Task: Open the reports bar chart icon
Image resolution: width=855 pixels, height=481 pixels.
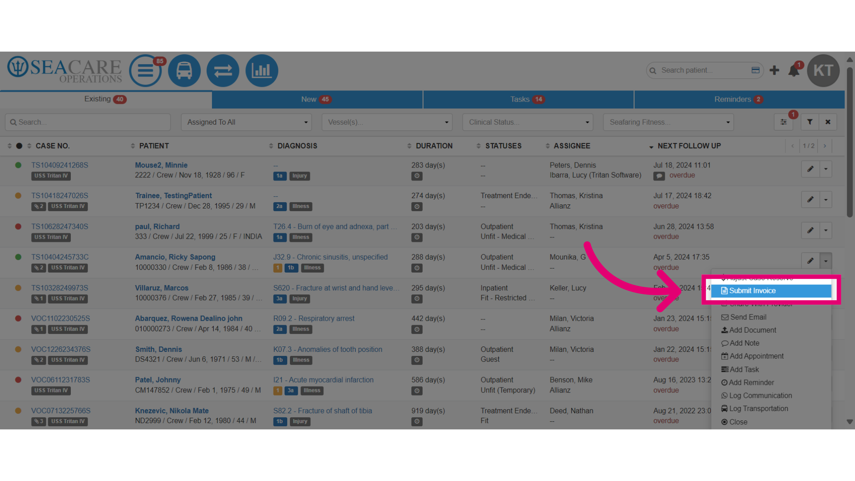Action: point(262,70)
